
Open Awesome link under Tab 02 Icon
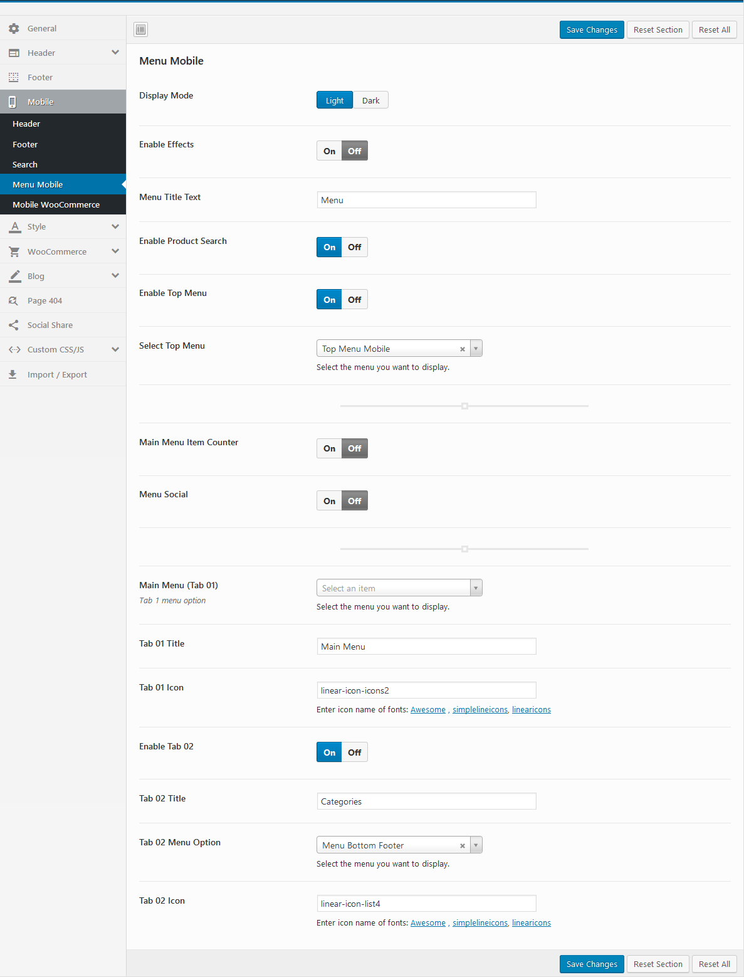tap(428, 923)
